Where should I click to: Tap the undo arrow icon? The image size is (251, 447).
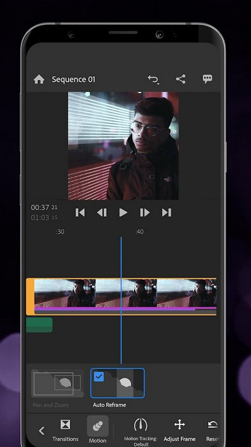153,79
